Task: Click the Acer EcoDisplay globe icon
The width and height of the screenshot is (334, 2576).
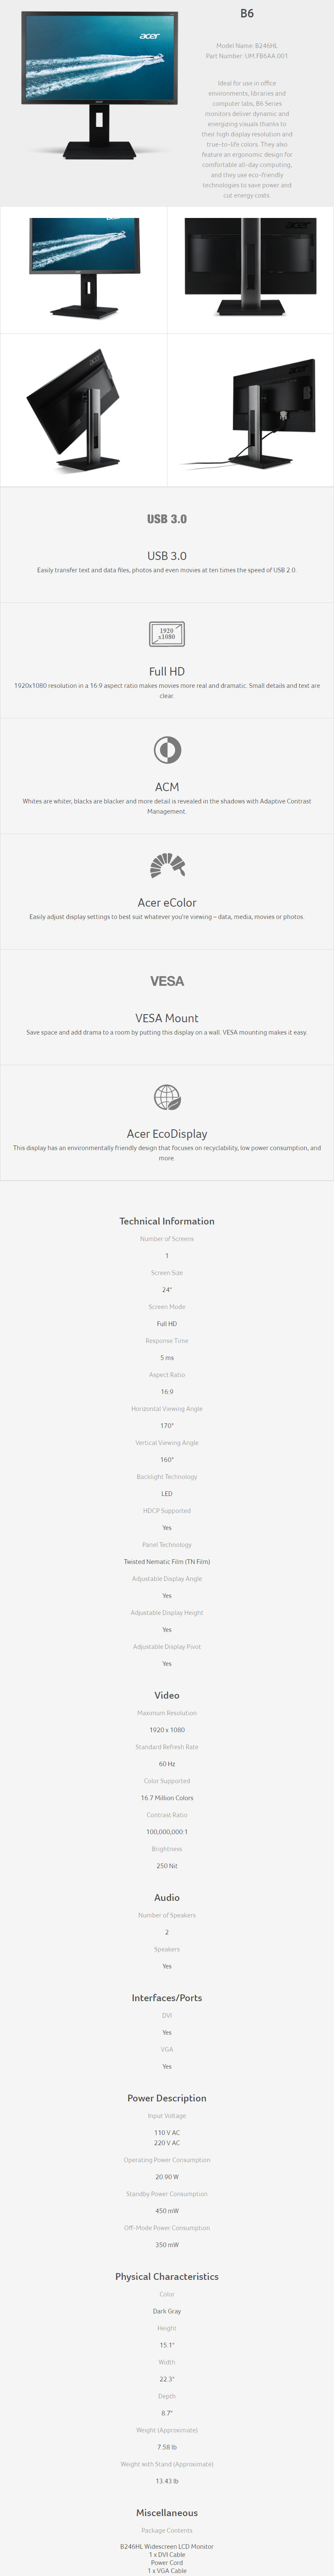Action: 167,1097
